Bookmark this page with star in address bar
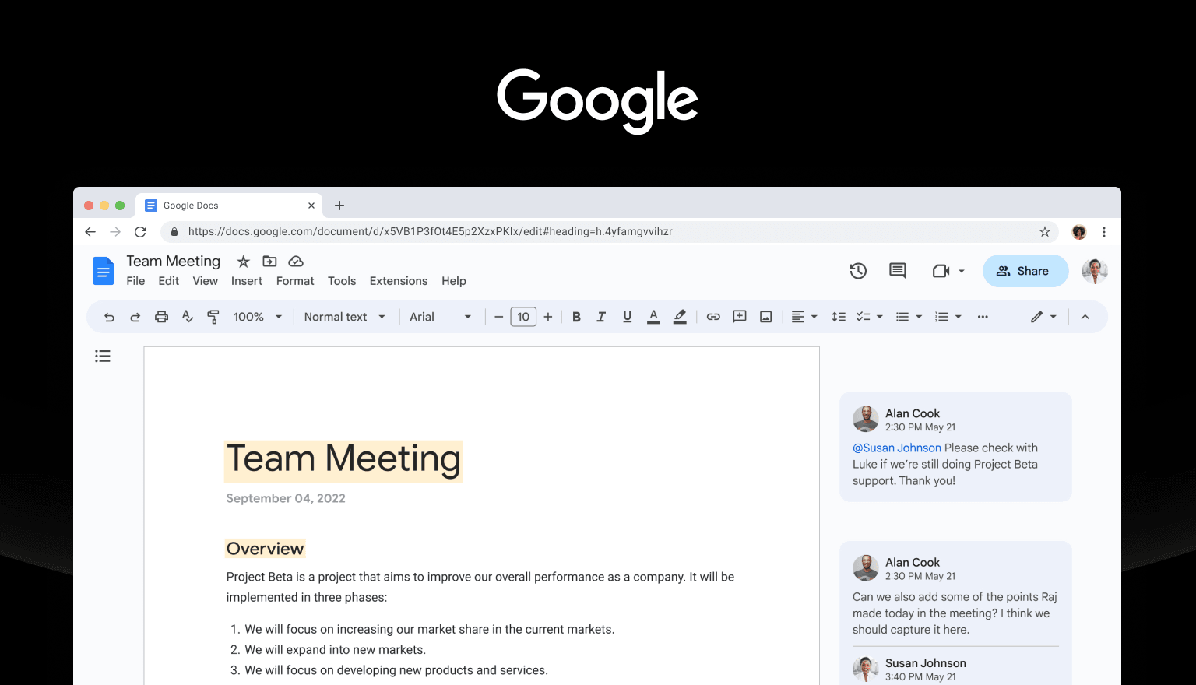 1045,231
